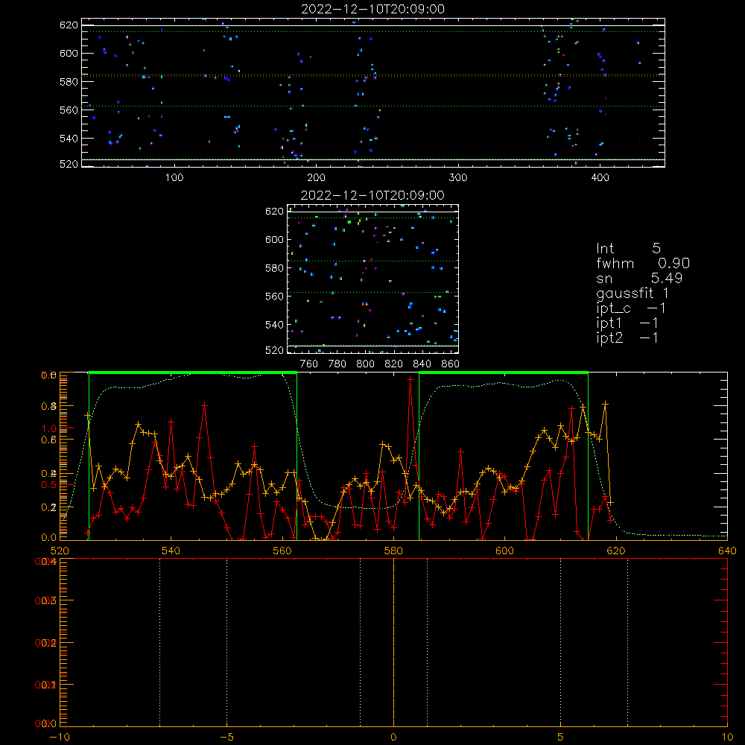This screenshot has height=745, width=745.
Task: Click the x-axis label 200 in top plot
Action: tap(316, 178)
